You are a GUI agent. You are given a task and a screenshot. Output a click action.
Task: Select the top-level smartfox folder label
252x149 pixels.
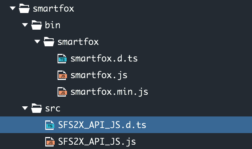[53, 8]
